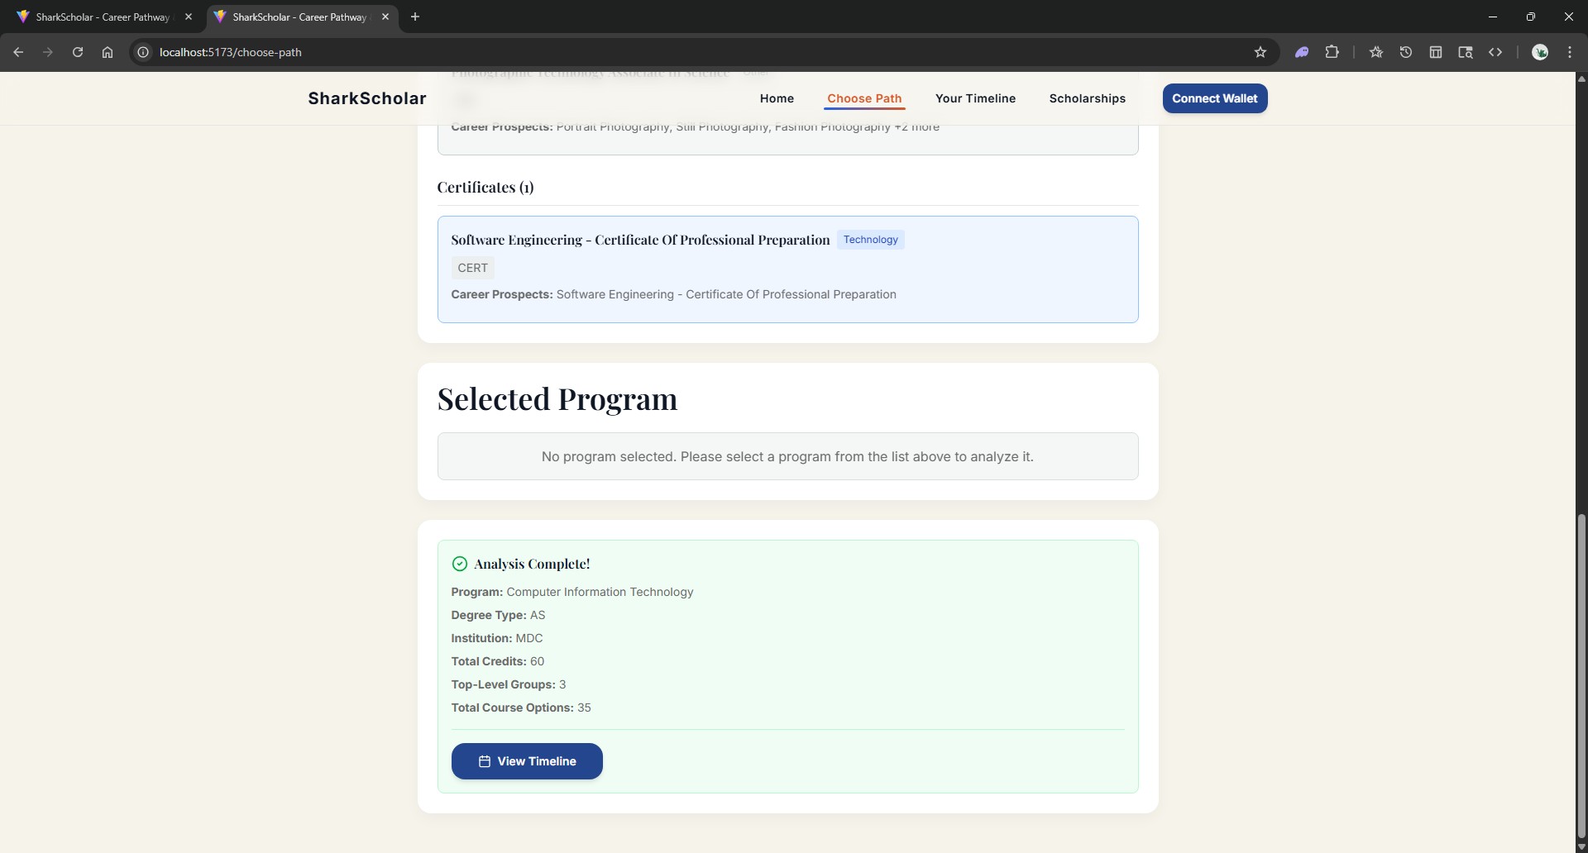The height and width of the screenshot is (853, 1588).
Task: Open the browser home page
Action: 108,52
